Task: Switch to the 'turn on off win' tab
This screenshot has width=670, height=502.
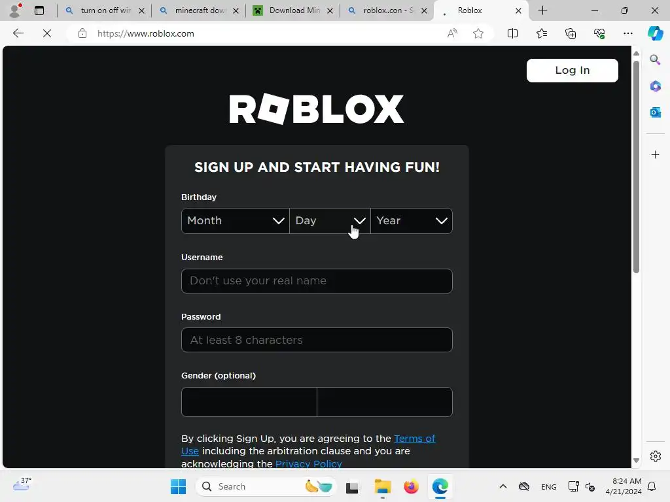Action: [105, 10]
